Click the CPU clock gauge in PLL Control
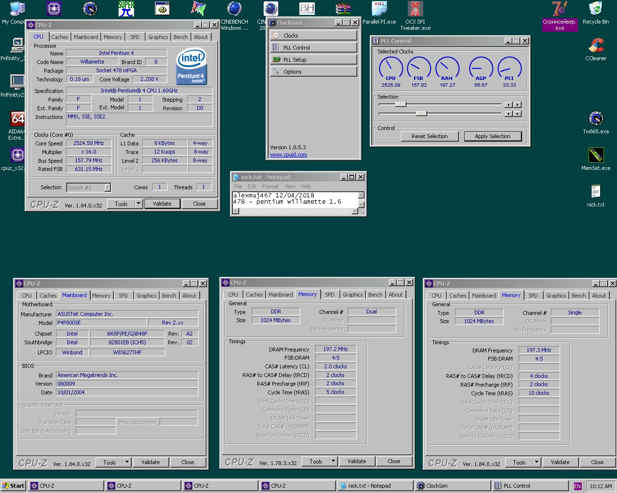 coord(390,68)
